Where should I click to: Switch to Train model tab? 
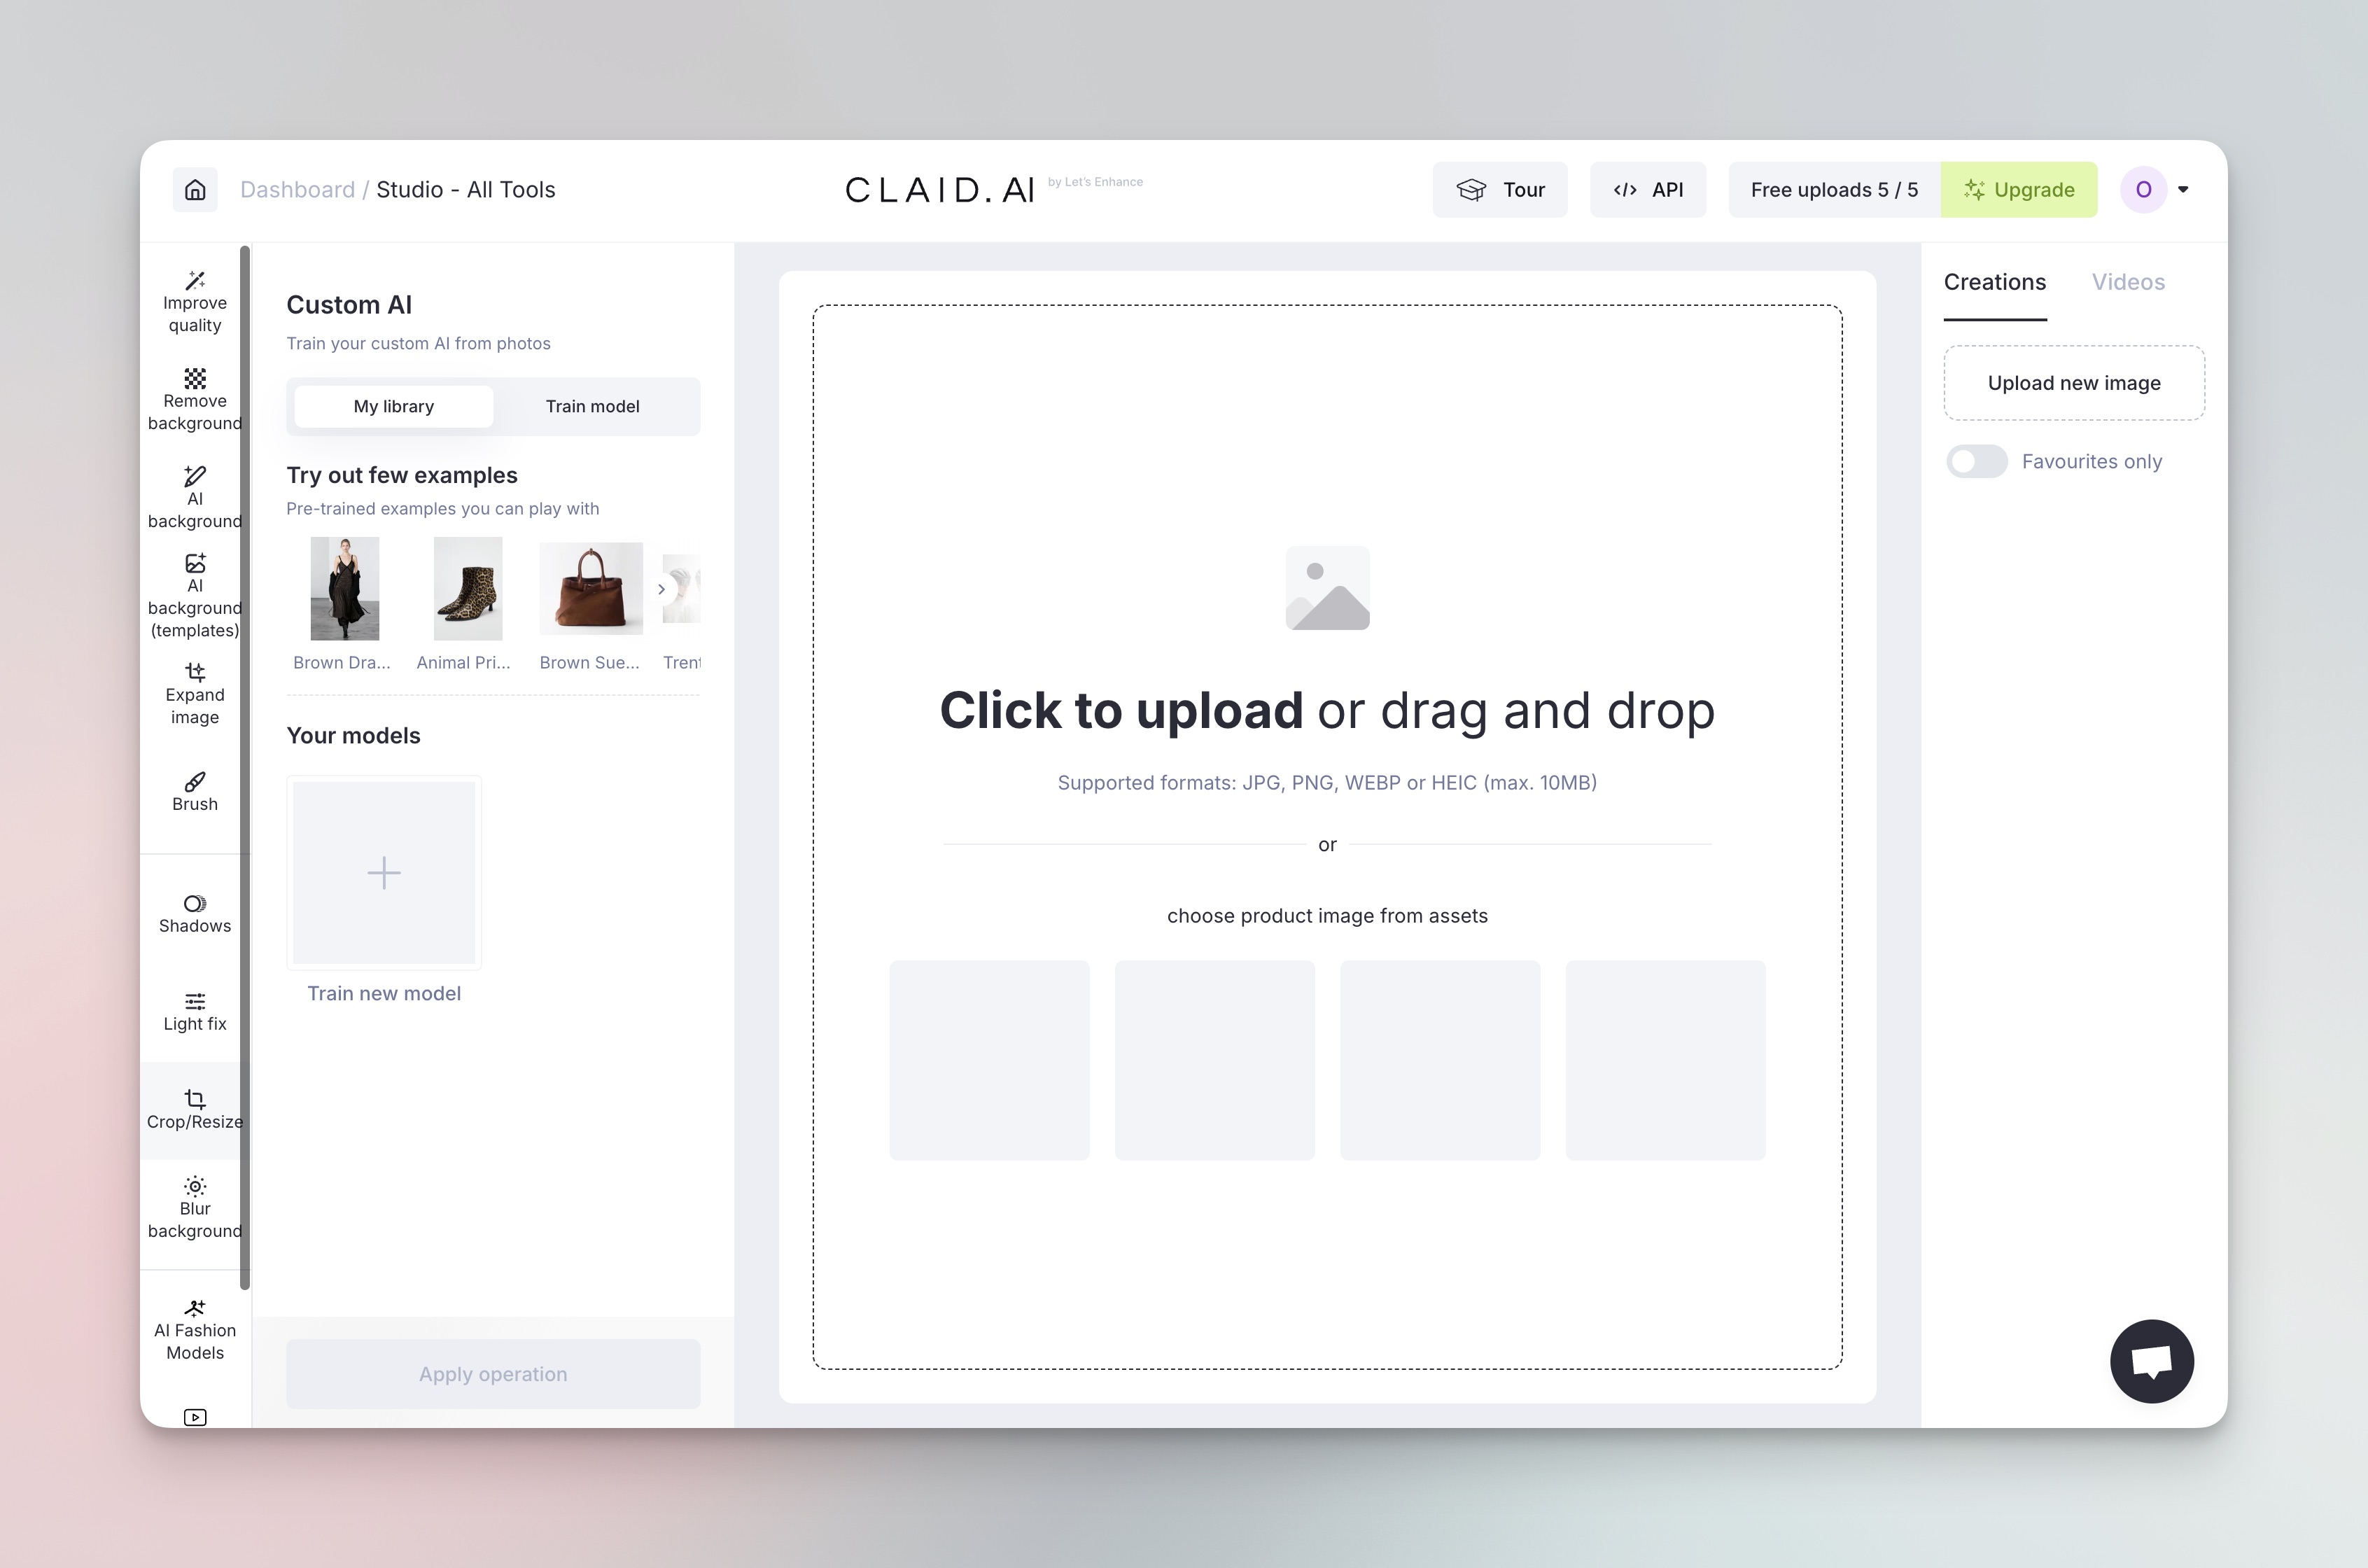click(x=593, y=407)
